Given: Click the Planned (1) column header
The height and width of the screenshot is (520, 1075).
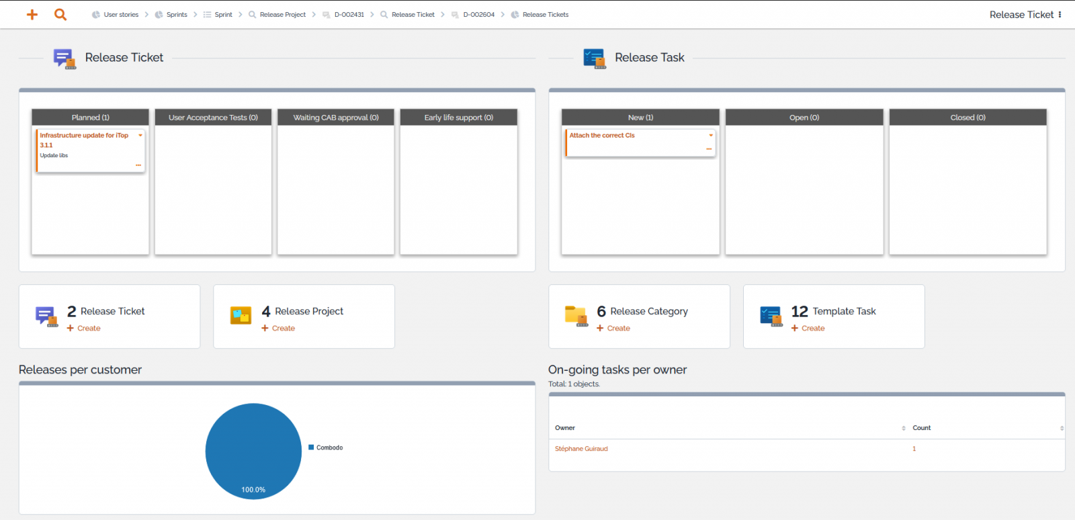Looking at the screenshot, I should (x=90, y=117).
